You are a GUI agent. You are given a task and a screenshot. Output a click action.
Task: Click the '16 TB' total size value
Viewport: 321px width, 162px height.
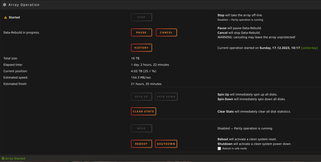point(135,58)
